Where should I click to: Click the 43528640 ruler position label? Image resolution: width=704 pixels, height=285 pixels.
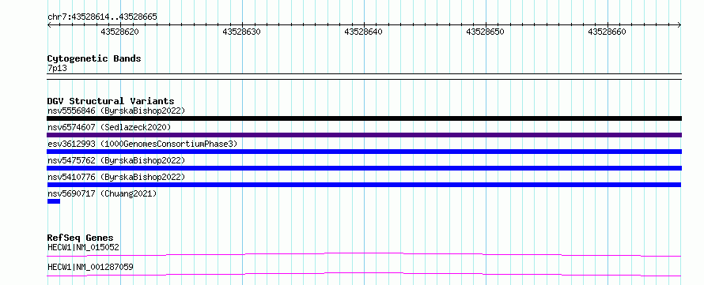pyautogui.click(x=364, y=32)
